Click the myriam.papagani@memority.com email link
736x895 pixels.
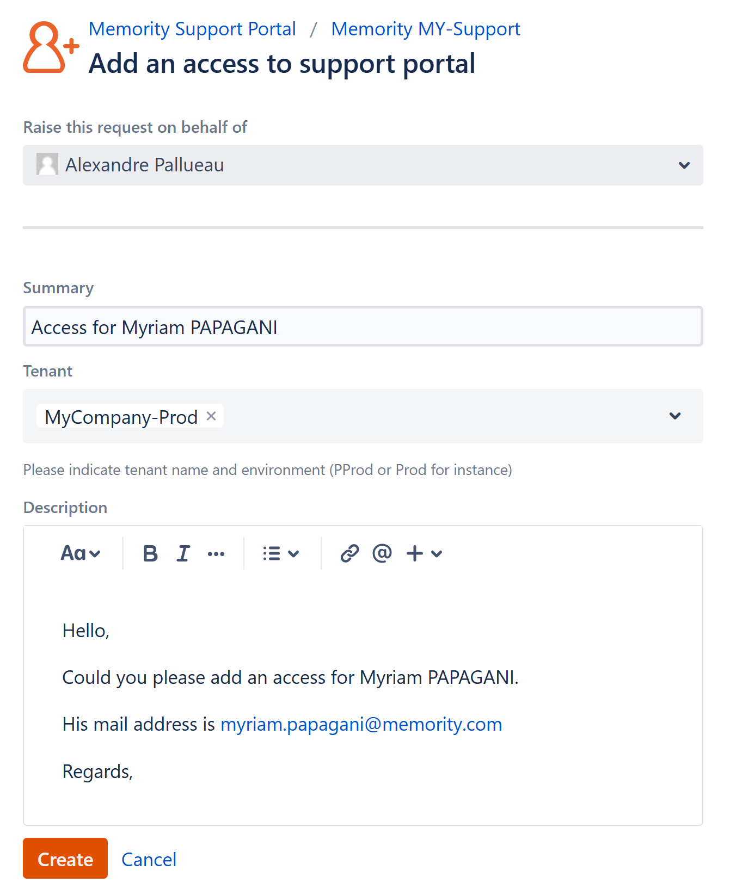[x=361, y=725]
